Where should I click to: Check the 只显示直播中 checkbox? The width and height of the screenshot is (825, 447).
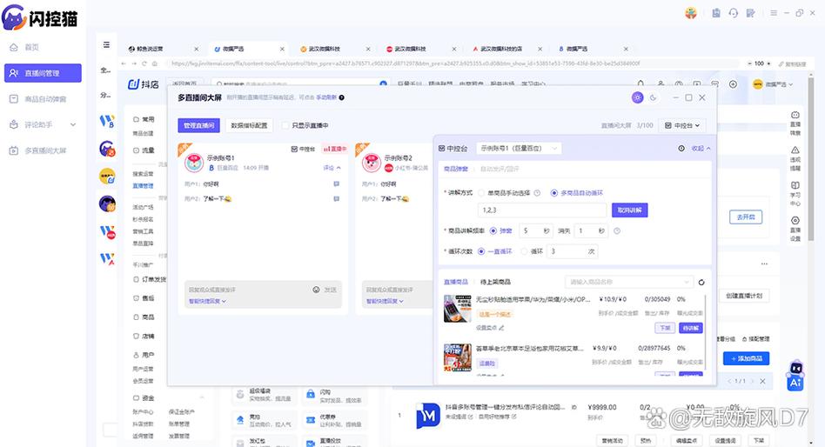click(x=285, y=125)
